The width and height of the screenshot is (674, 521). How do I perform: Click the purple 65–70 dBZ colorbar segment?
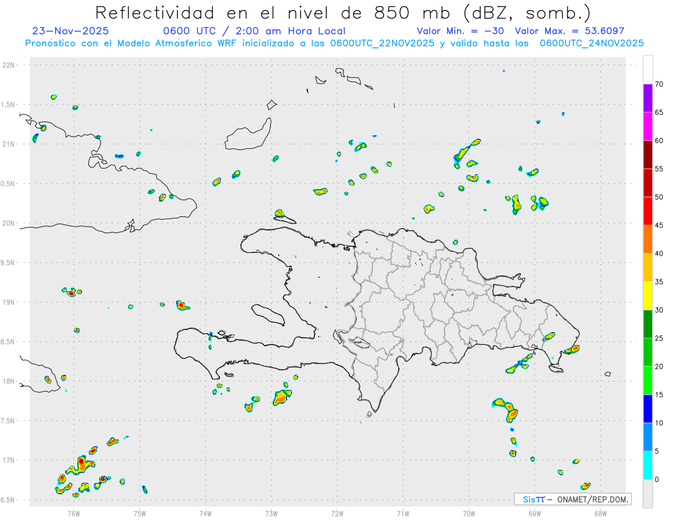pos(648,98)
